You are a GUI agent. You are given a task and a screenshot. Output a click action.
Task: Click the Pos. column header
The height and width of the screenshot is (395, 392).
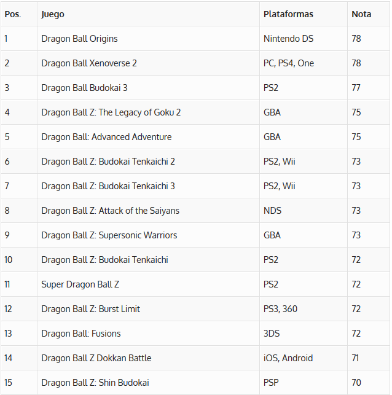coord(13,14)
